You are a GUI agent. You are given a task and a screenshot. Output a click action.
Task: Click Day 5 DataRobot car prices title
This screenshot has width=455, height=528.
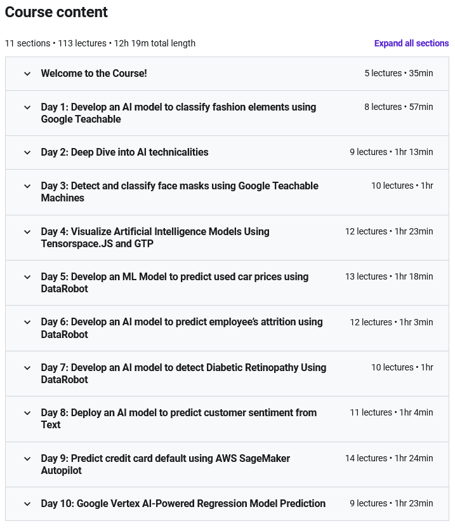click(175, 283)
